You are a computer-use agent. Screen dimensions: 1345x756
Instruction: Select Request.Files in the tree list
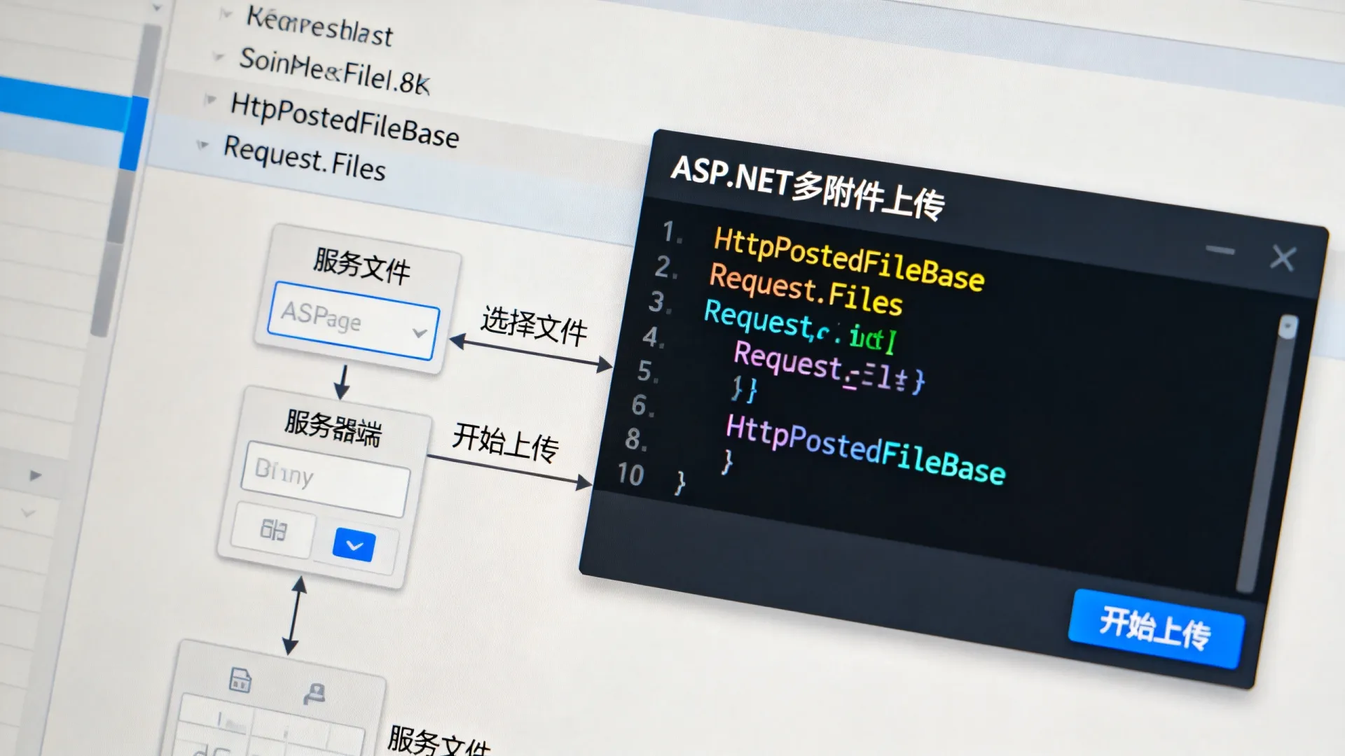305,158
